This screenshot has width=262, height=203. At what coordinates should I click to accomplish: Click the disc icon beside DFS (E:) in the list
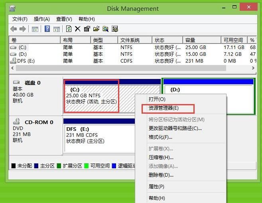point(13,61)
